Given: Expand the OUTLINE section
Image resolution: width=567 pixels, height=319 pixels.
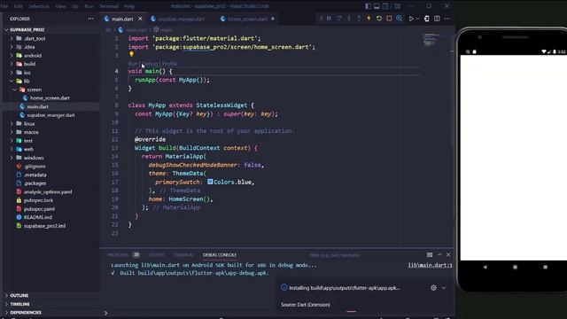Looking at the screenshot, I should coord(19,295).
